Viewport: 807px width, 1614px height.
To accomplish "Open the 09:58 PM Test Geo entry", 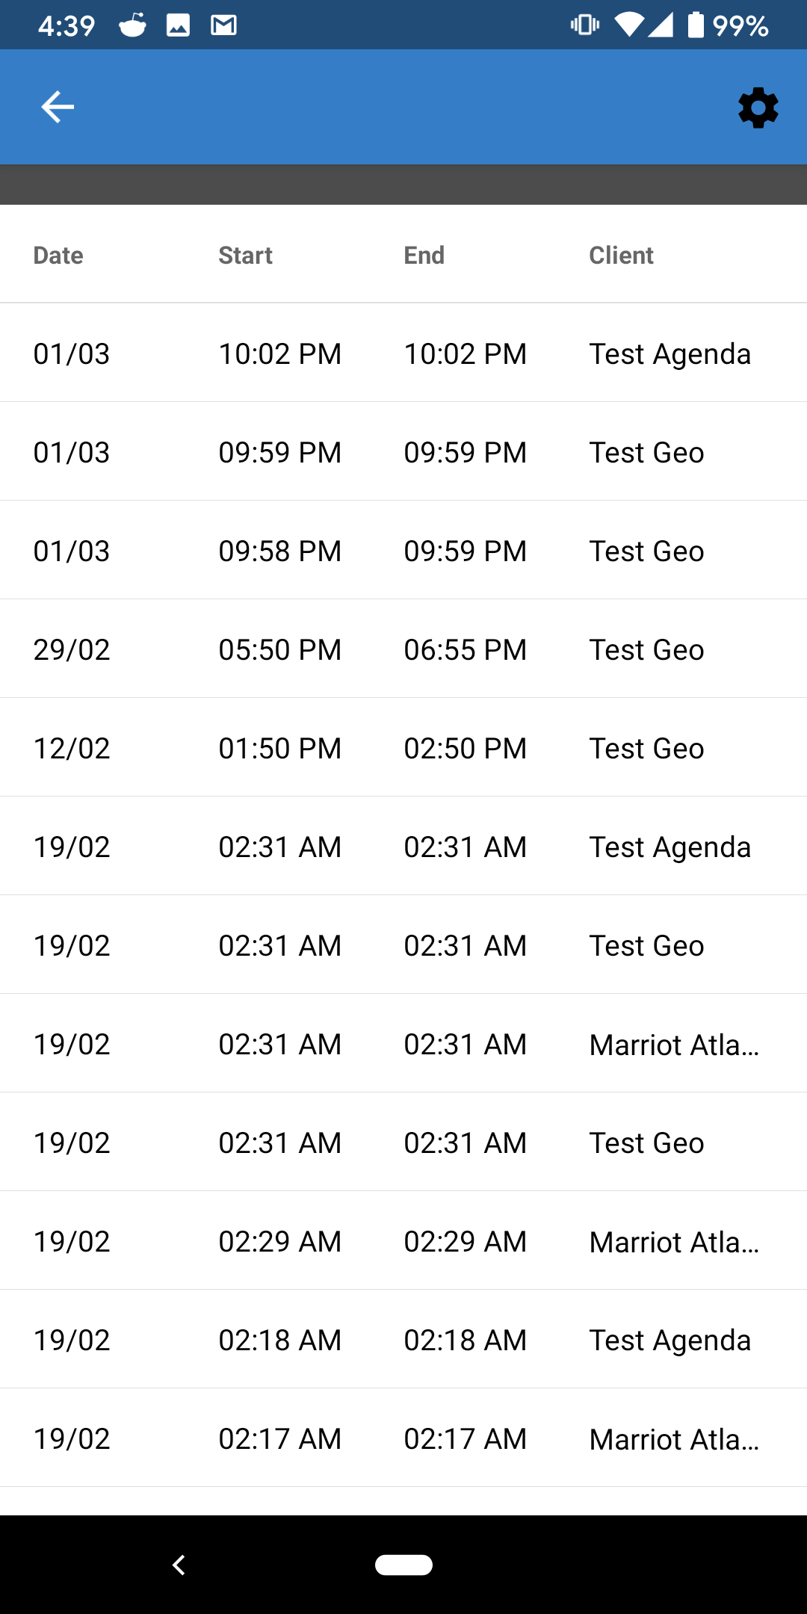I will (403, 551).
